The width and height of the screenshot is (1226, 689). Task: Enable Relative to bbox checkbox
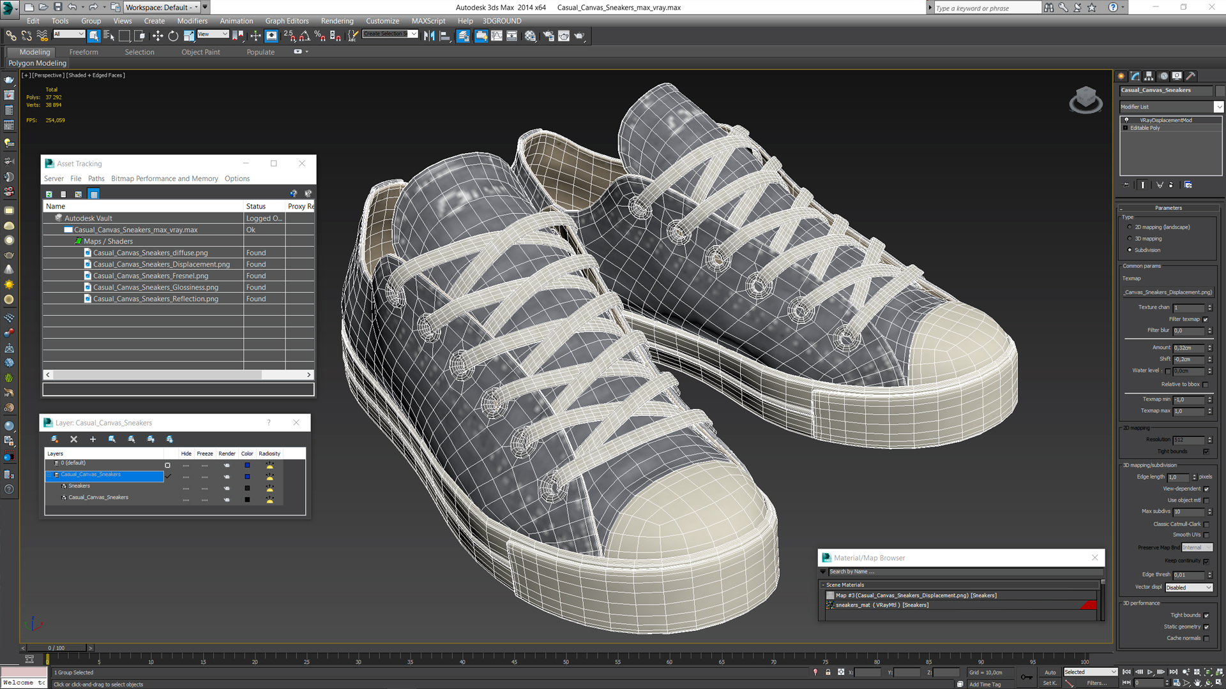[x=1206, y=385]
